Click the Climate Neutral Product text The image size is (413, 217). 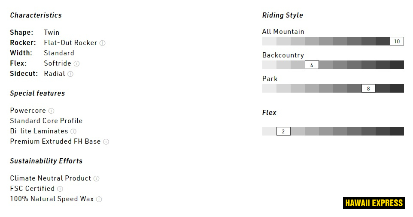pos(51,178)
